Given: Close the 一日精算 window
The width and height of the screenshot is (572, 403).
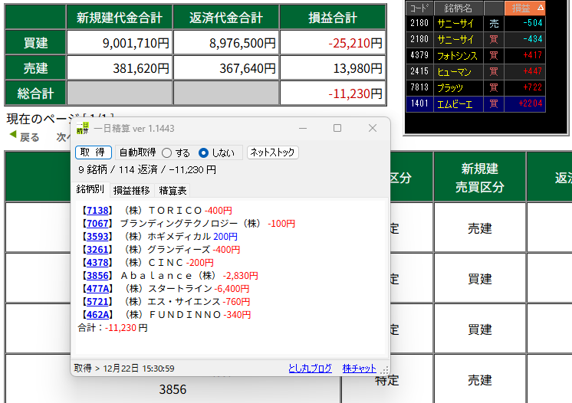Looking at the screenshot, I should point(373,129).
